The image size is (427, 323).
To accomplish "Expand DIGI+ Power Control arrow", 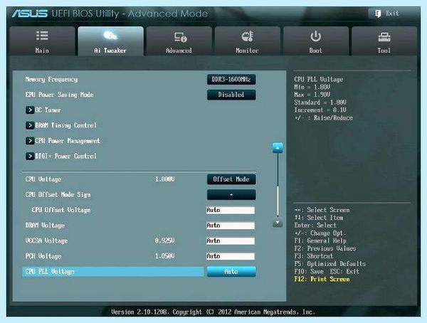I will point(30,156).
